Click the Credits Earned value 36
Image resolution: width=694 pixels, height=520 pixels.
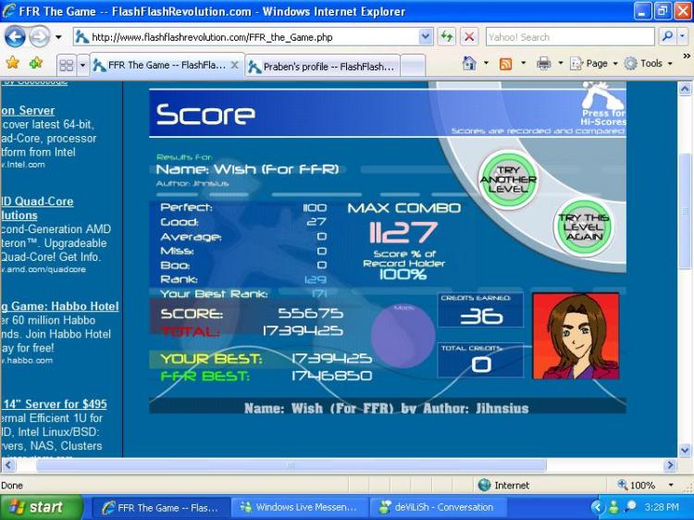tap(481, 316)
